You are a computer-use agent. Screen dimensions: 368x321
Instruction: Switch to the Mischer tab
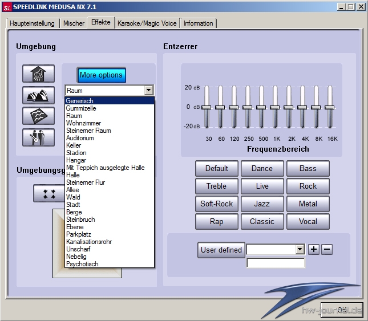tap(74, 23)
